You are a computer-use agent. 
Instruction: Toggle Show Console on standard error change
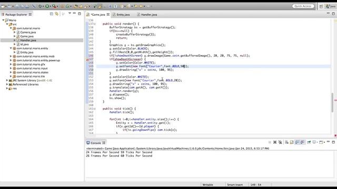point(302,142)
